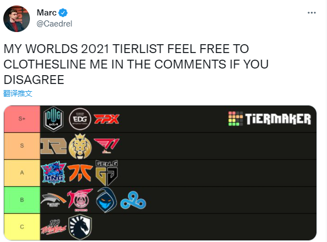Click the red T1 logo
The width and height of the screenshot is (327, 242).
106,146
